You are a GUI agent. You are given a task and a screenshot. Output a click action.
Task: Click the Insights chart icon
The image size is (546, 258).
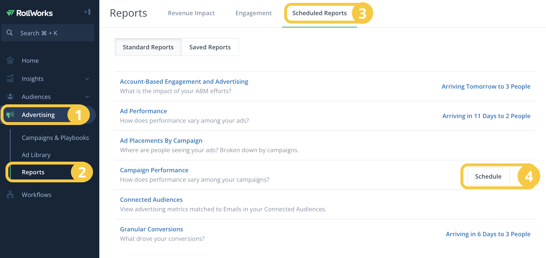point(10,79)
